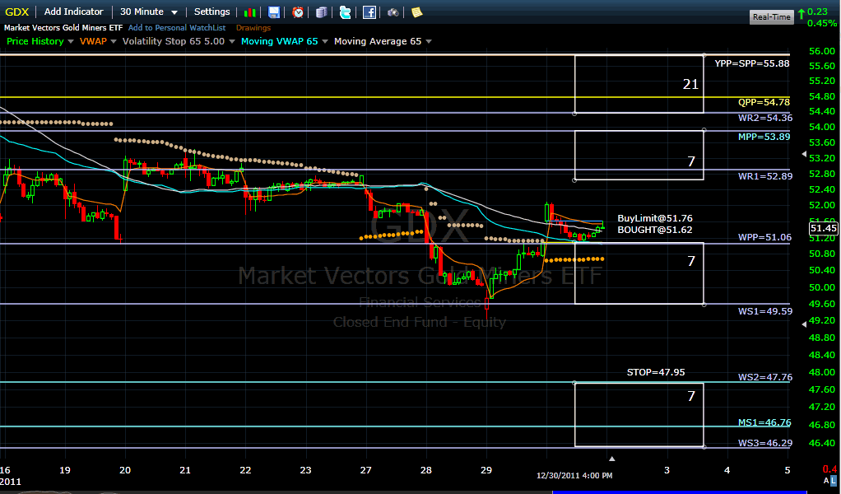
Task: Select the WS2=47.76 support label
Action: tap(765, 377)
